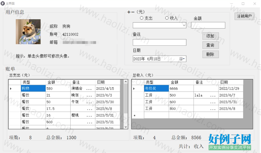Image resolution: width=261 pixels, height=153 pixels.
Task: Click 日期 column header in income table
Action: click(x=231, y=82)
